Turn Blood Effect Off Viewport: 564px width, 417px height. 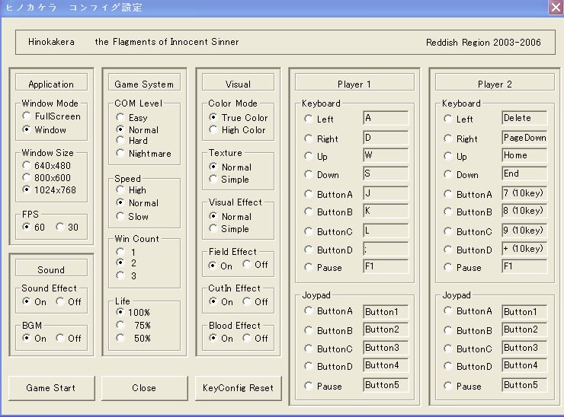247,338
